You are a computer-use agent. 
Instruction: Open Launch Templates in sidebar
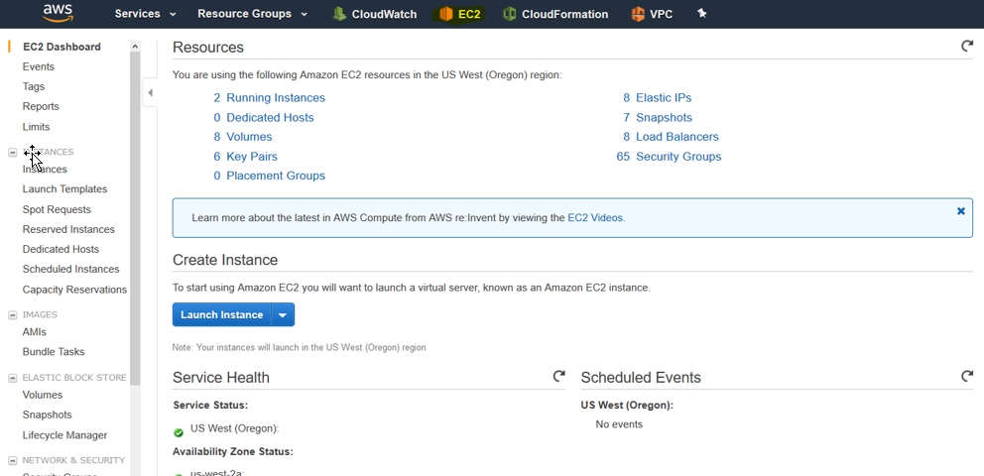(64, 189)
